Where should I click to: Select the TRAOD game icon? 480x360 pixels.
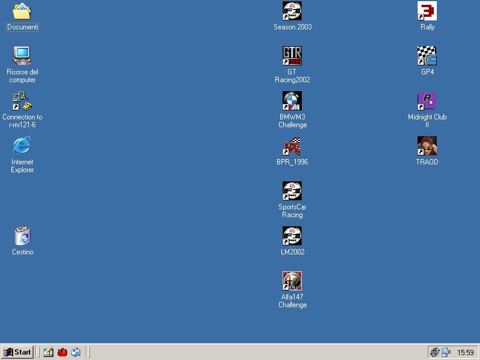coord(427,146)
